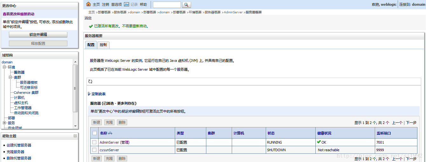Switch to the 控制 tab
Image resolution: width=426 pixels, height=162 pixels.
[x=103, y=45]
